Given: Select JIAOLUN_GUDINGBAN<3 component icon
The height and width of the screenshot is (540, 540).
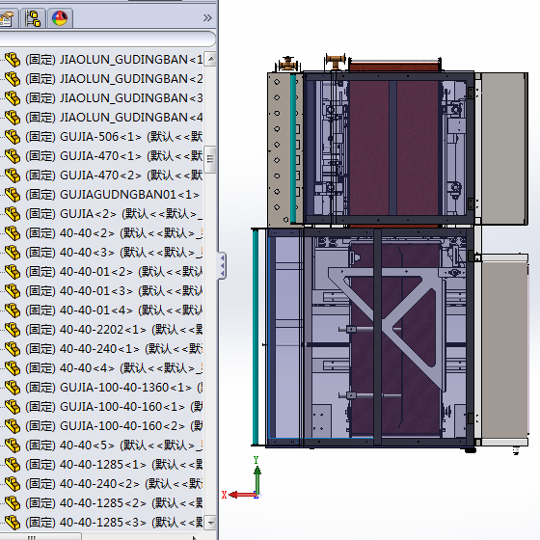Looking at the screenshot, I should [13, 98].
